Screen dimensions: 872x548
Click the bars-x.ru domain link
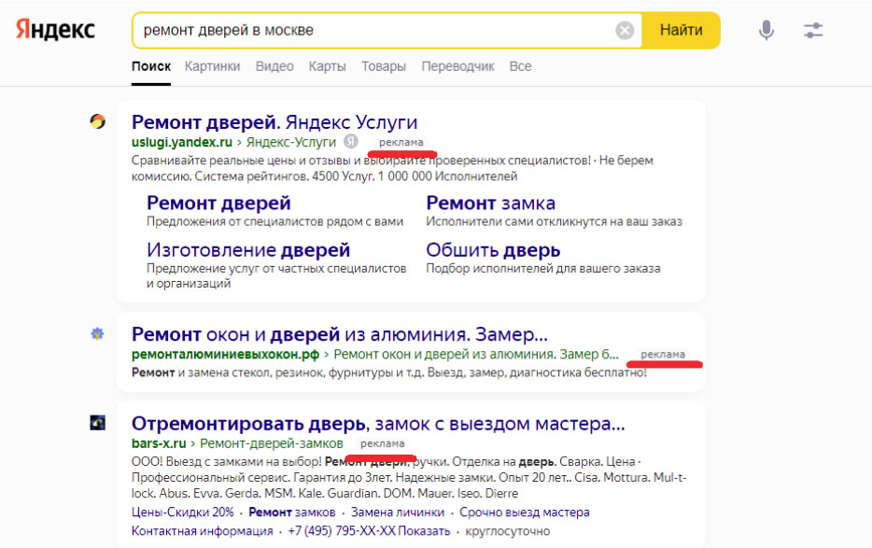pos(159,443)
